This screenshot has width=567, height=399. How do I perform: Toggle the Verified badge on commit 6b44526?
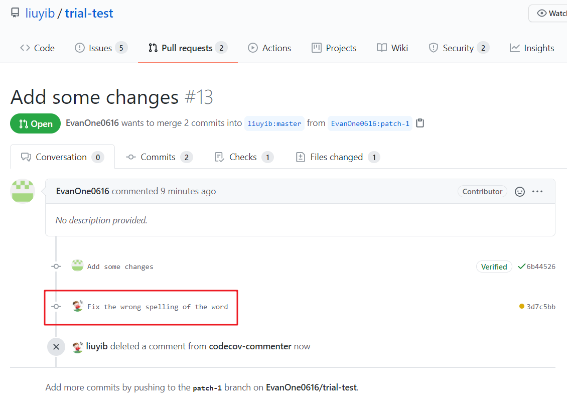pyautogui.click(x=494, y=267)
